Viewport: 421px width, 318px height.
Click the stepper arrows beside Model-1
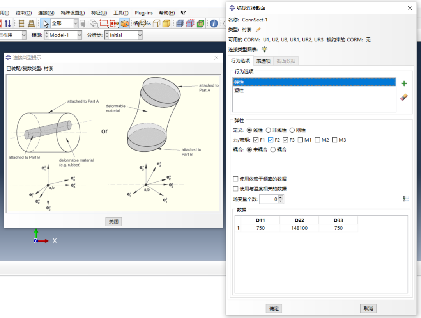46,35
